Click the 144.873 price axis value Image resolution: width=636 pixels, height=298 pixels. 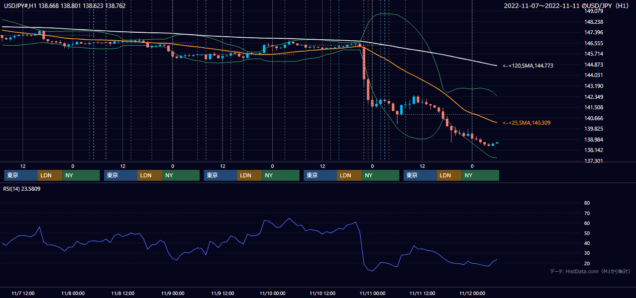pos(594,65)
